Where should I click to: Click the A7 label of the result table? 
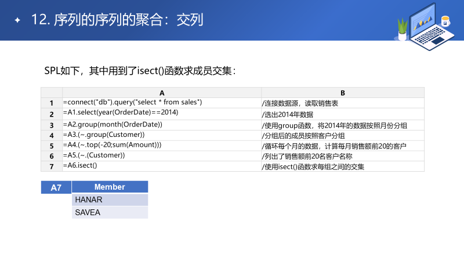click(x=56, y=187)
